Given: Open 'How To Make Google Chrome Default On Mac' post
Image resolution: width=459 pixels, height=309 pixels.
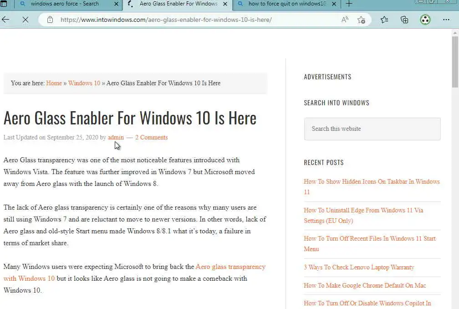Looking at the screenshot, I should pos(365,286).
